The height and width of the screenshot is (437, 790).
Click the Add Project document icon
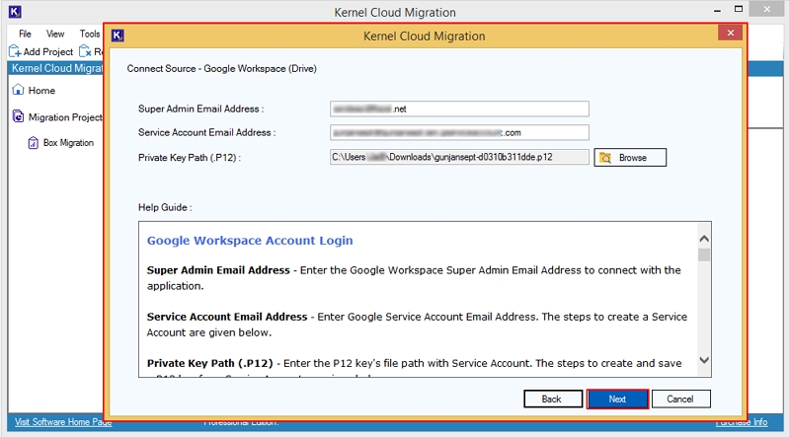pos(15,51)
